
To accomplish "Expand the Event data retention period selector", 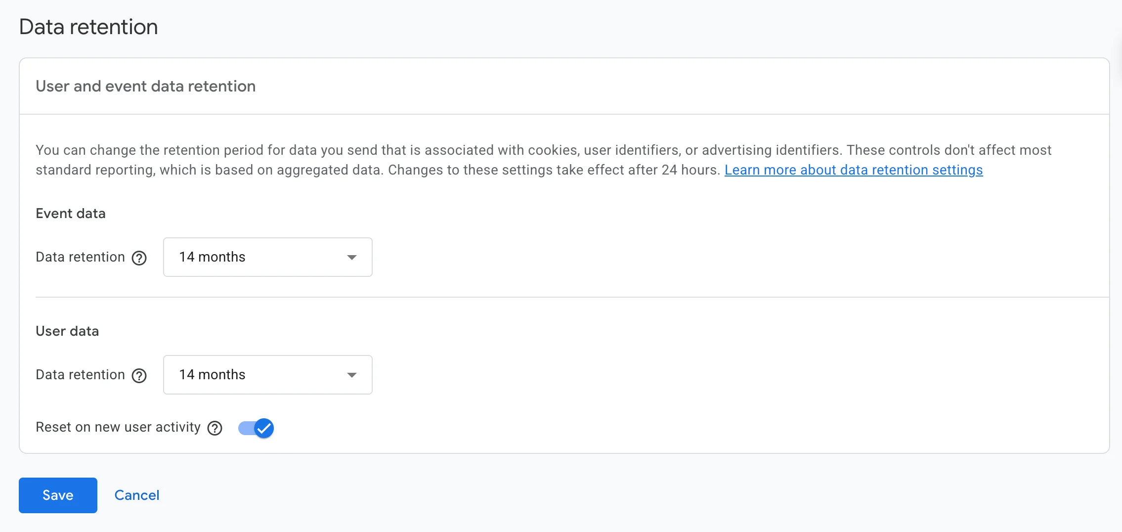I will pyautogui.click(x=267, y=257).
